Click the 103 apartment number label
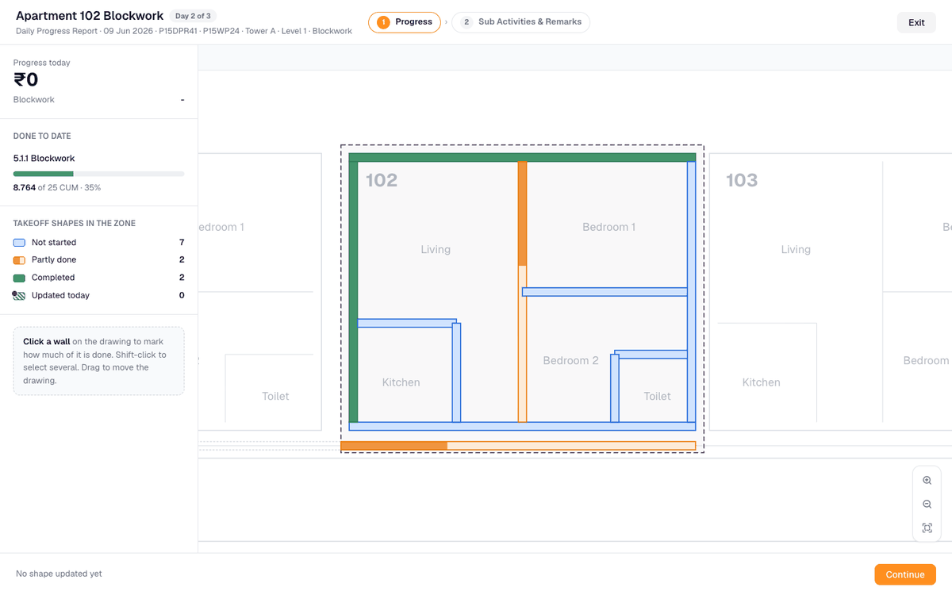 [x=742, y=180]
